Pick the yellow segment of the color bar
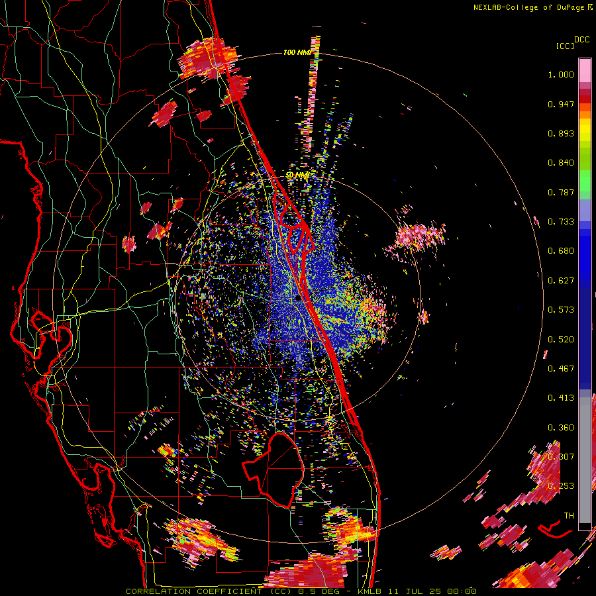Image resolution: width=596 pixels, height=596 pixels. tap(585, 130)
